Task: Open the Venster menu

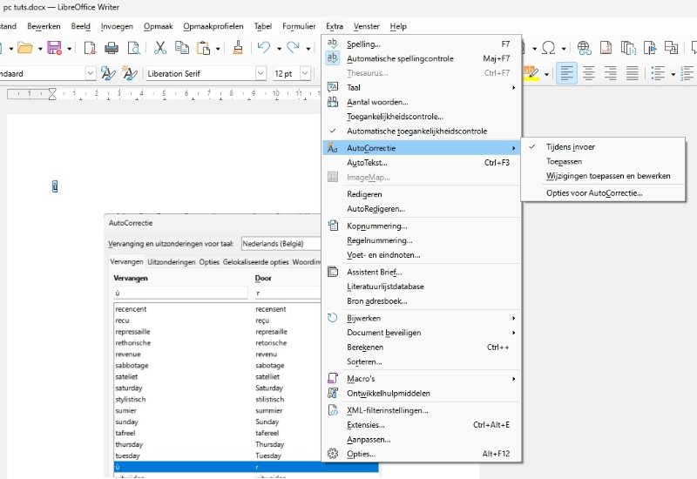Action: pos(366,26)
